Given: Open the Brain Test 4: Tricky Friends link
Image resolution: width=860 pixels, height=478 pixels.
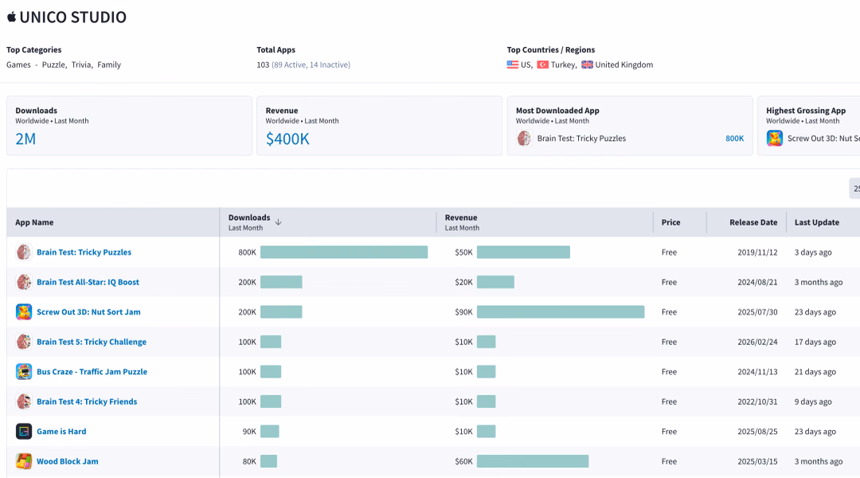Looking at the screenshot, I should click(x=87, y=402).
